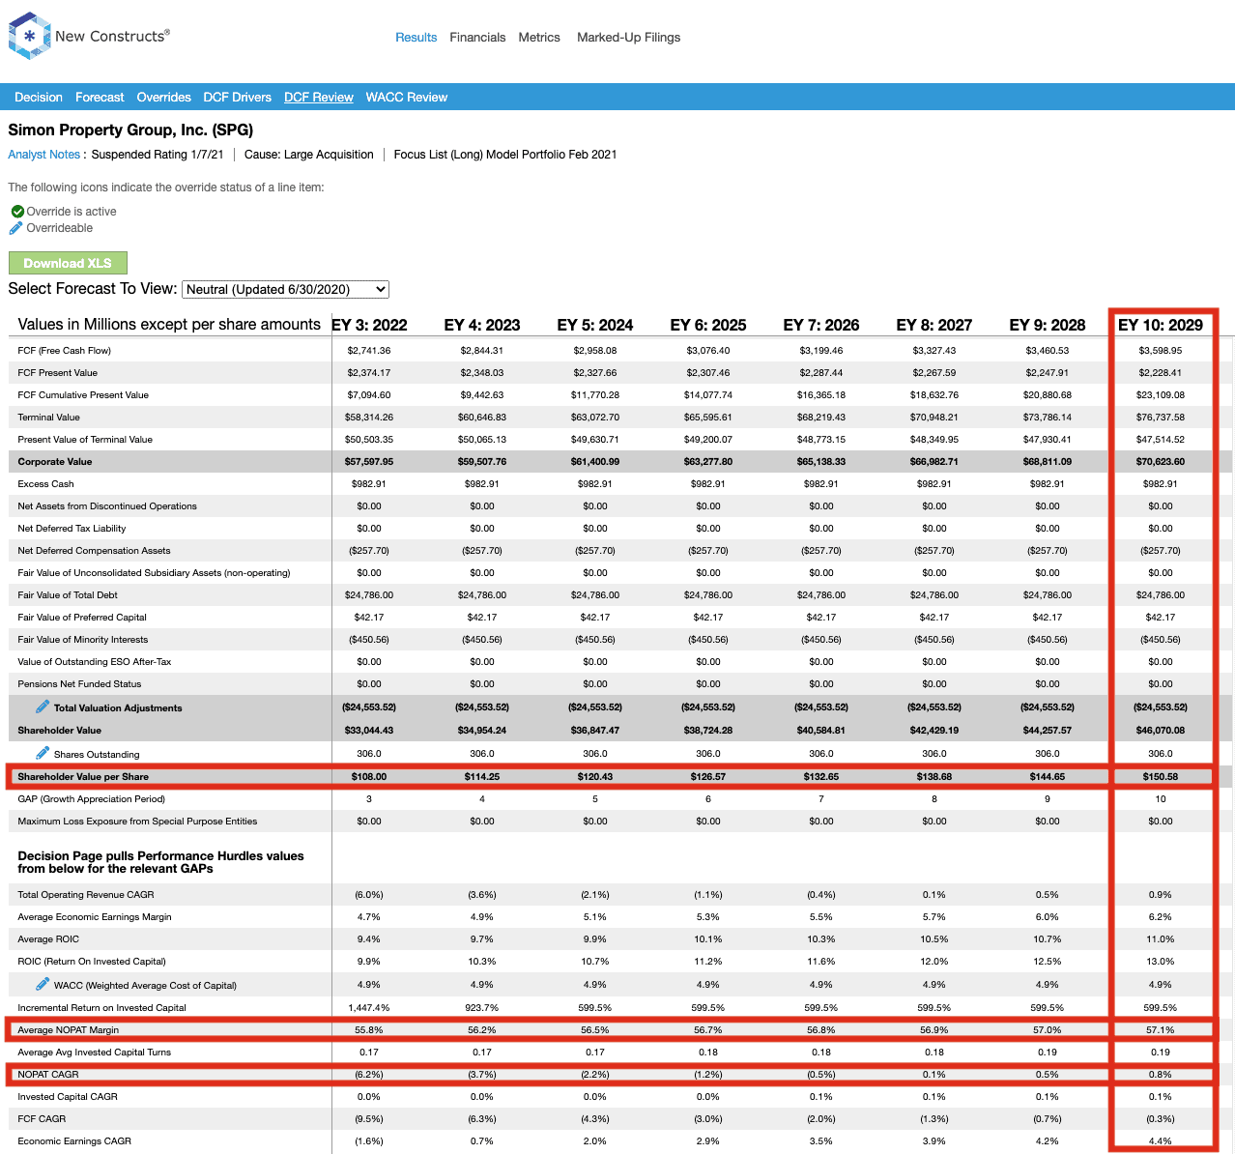Click the 'FCF Present Value' row label

[58, 373]
